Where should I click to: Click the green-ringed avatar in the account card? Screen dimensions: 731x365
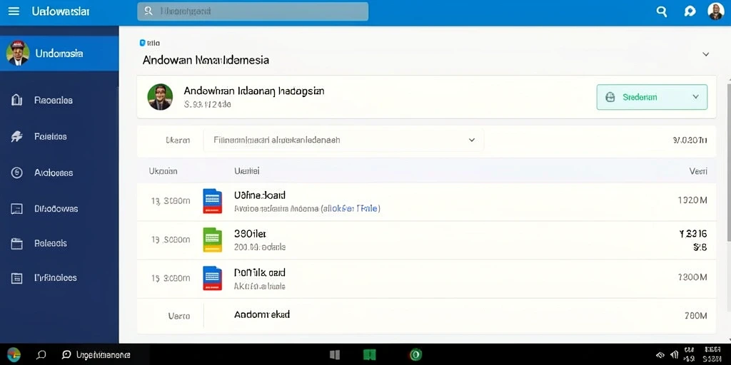[160, 97]
